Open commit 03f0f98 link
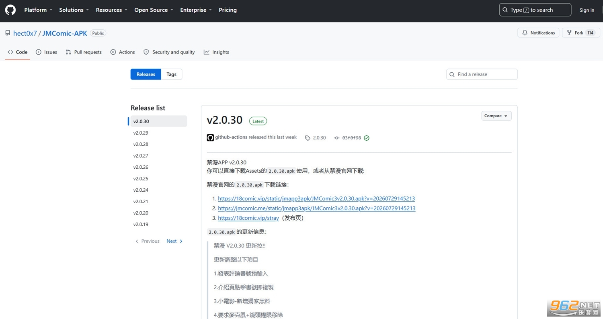The width and height of the screenshot is (603, 319). [x=351, y=138]
